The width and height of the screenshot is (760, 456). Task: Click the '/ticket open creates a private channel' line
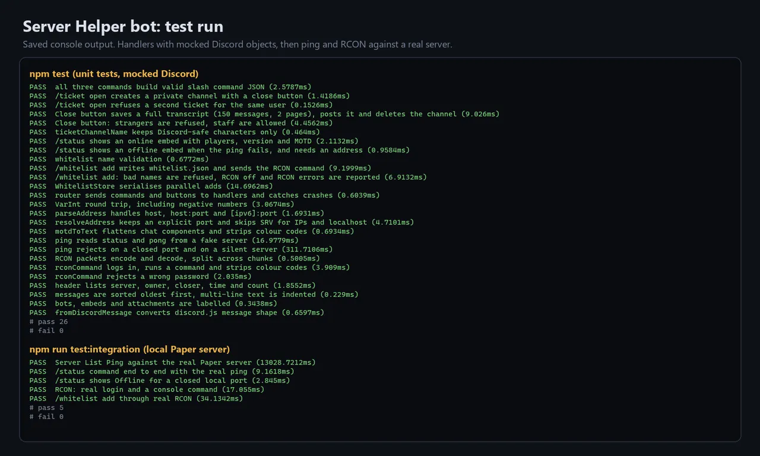(x=189, y=96)
